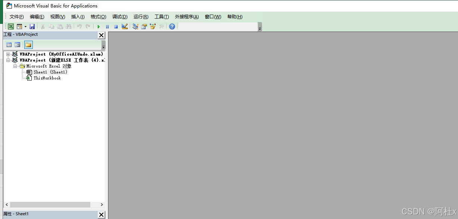Close the 属性 - Sheet1 panel
This screenshot has width=458, height=219.
pyautogui.click(x=101, y=215)
